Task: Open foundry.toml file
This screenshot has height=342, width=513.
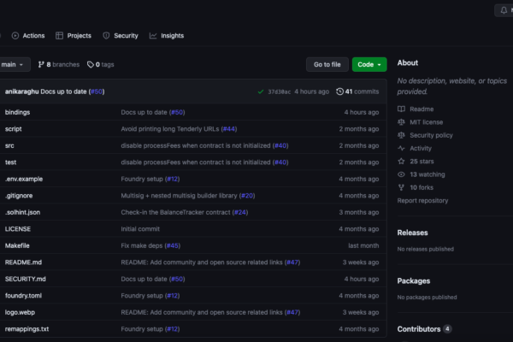Action: (x=23, y=296)
